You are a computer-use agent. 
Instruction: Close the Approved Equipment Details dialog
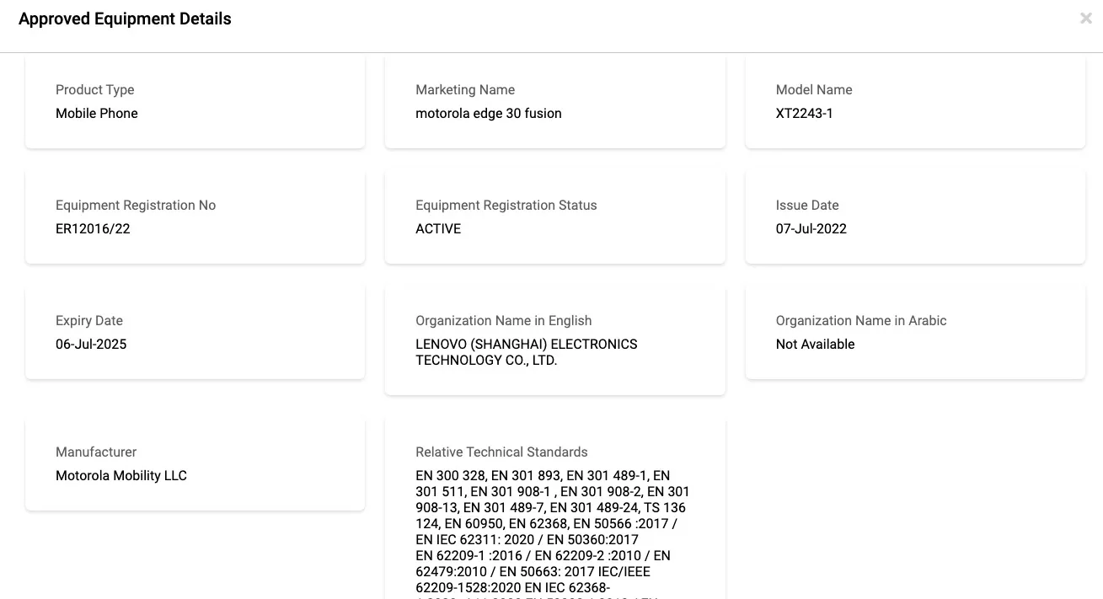pos(1086,19)
